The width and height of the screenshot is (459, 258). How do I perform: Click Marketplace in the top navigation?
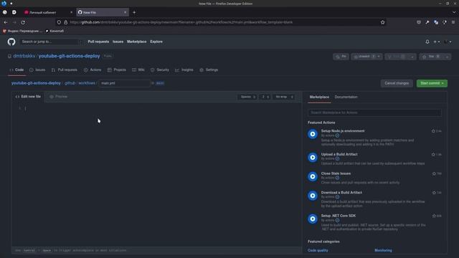(x=137, y=42)
